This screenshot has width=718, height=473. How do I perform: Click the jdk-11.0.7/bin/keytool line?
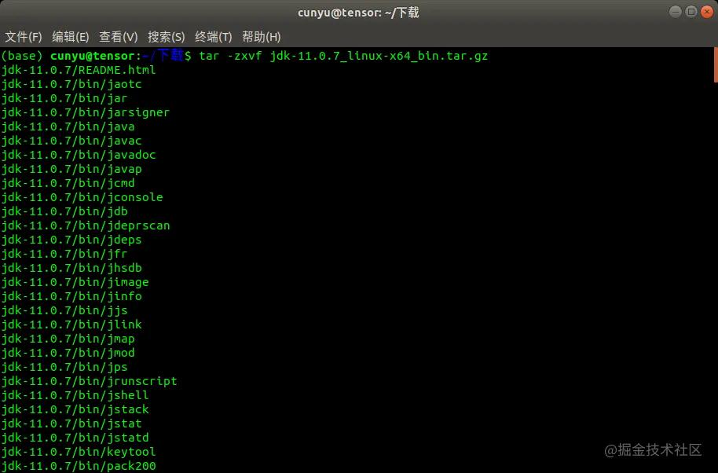point(79,452)
